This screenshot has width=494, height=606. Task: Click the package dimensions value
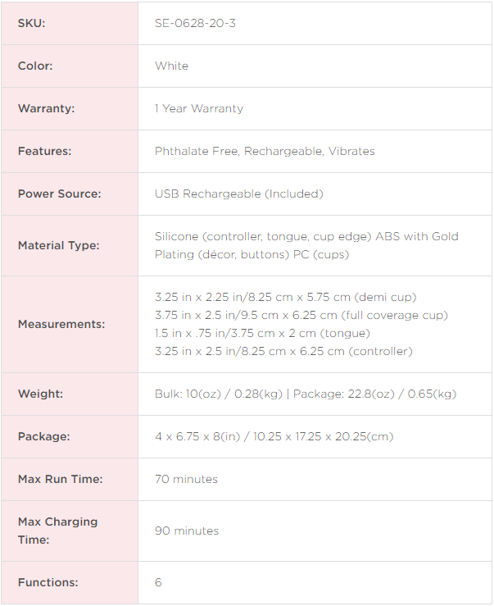(274, 436)
